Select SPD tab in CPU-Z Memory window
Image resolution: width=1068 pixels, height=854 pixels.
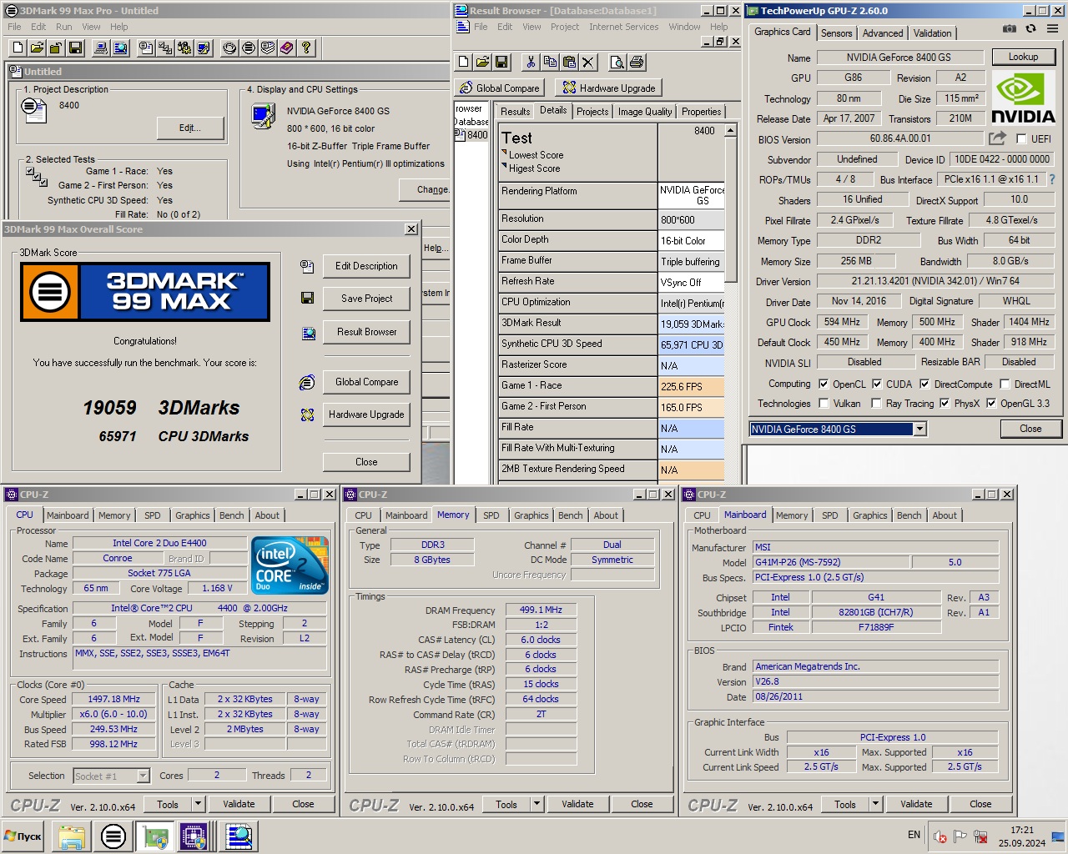(491, 515)
